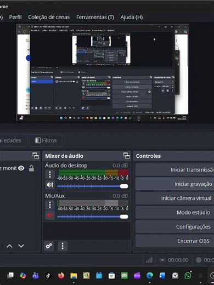
Task: Toggle the eye visibility of monitor capture source
Action: [21, 168]
